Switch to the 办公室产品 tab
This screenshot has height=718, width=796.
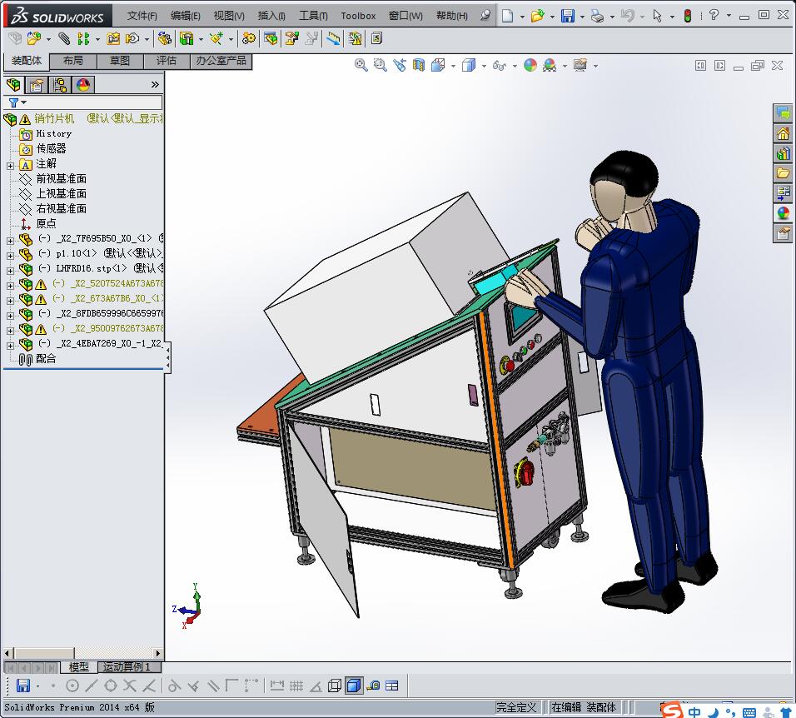(x=221, y=61)
